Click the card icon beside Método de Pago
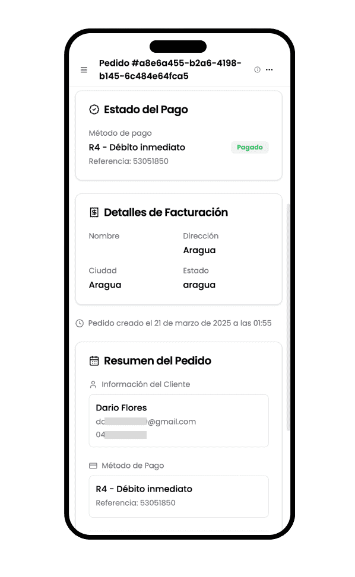Image resolution: width=355 pixels, height=577 pixels. coord(93,466)
